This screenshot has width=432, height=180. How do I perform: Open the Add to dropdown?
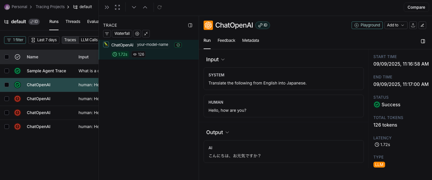coord(396,25)
